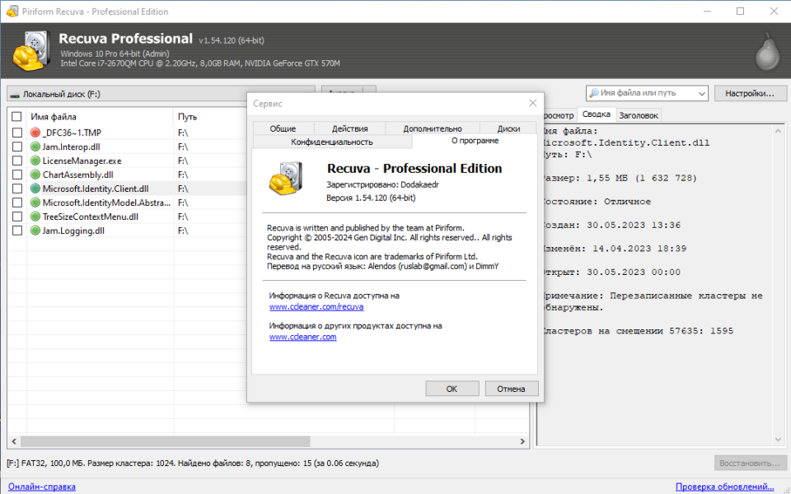Switch to the Общие tab
This screenshot has height=494, width=791.
[283, 128]
